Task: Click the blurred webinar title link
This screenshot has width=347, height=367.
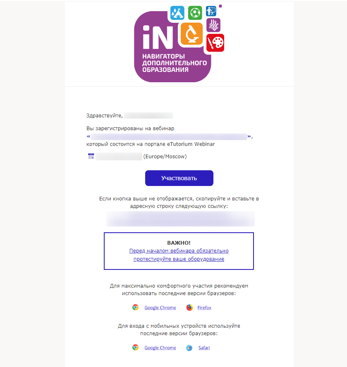Action: point(169,136)
